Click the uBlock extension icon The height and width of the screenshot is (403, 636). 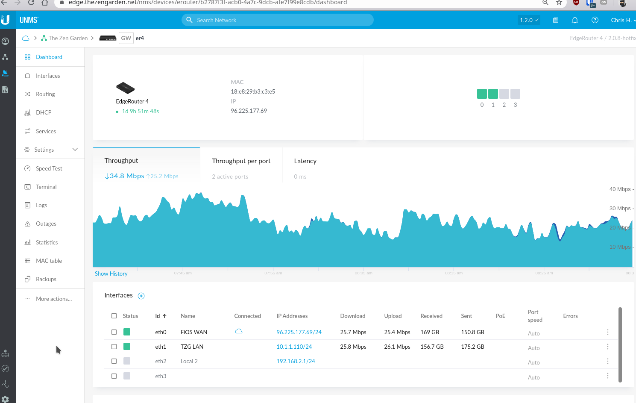point(576,3)
